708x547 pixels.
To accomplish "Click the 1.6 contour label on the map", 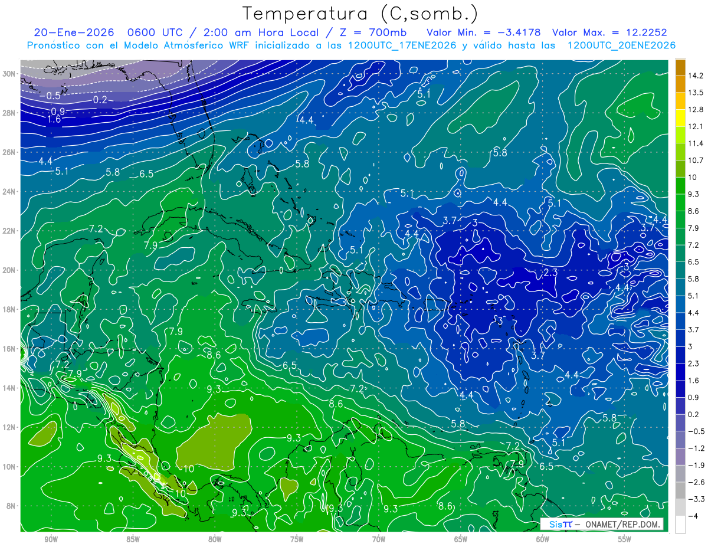I will [54, 120].
